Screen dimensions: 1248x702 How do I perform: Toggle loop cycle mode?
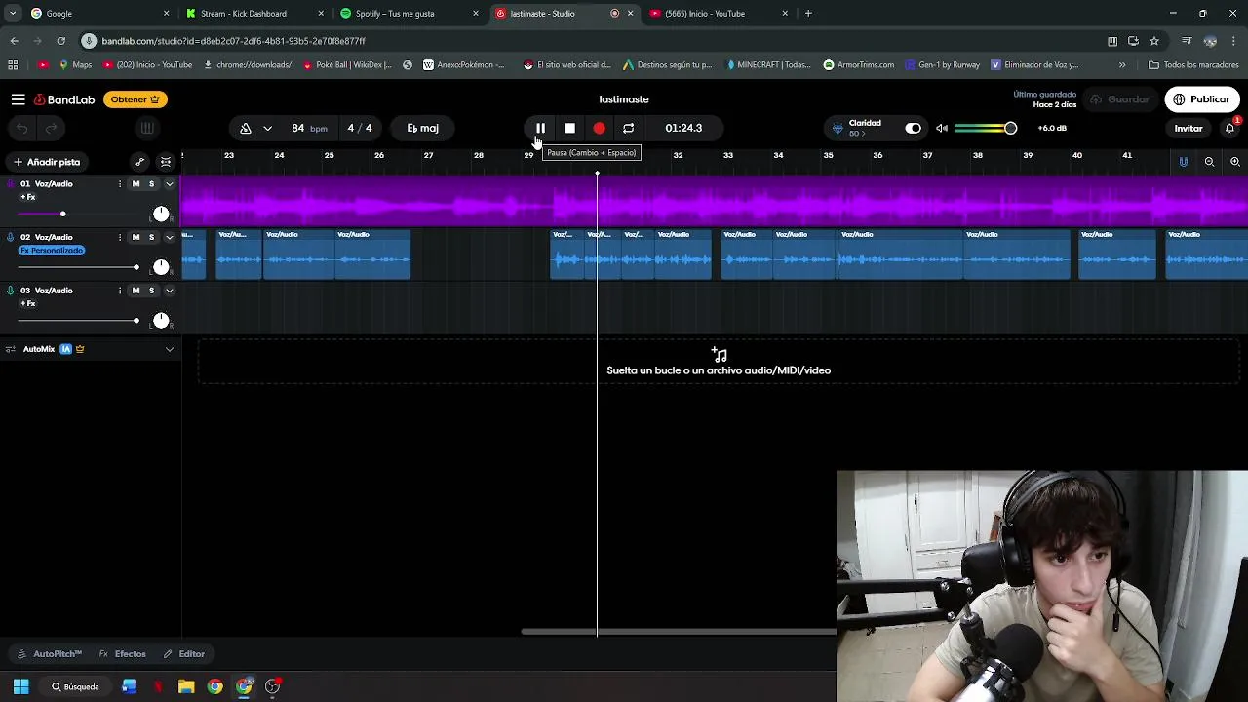pos(628,128)
